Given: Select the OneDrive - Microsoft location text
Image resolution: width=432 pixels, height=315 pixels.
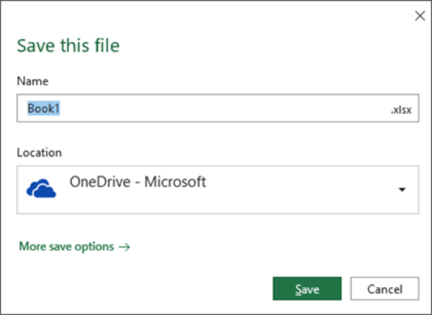Looking at the screenshot, I should 137,181.
